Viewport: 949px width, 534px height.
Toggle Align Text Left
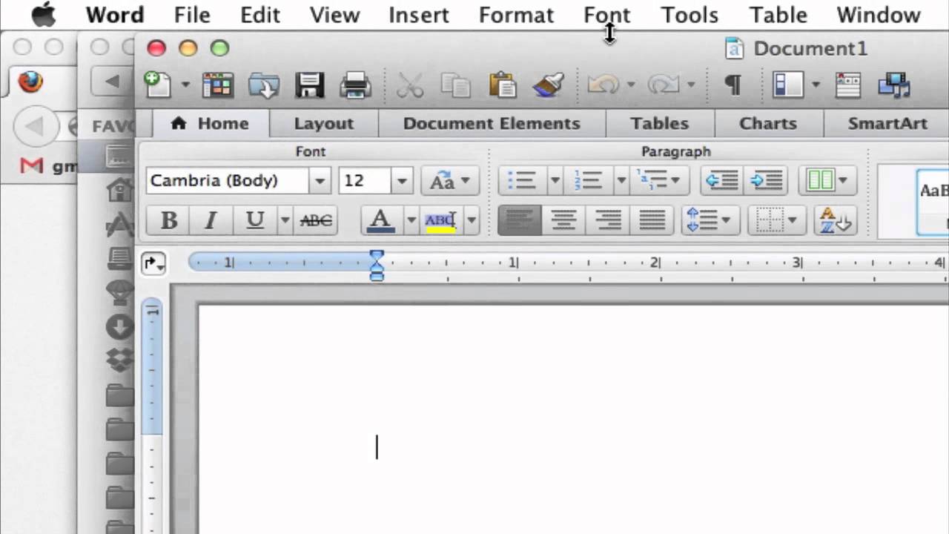(520, 220)
